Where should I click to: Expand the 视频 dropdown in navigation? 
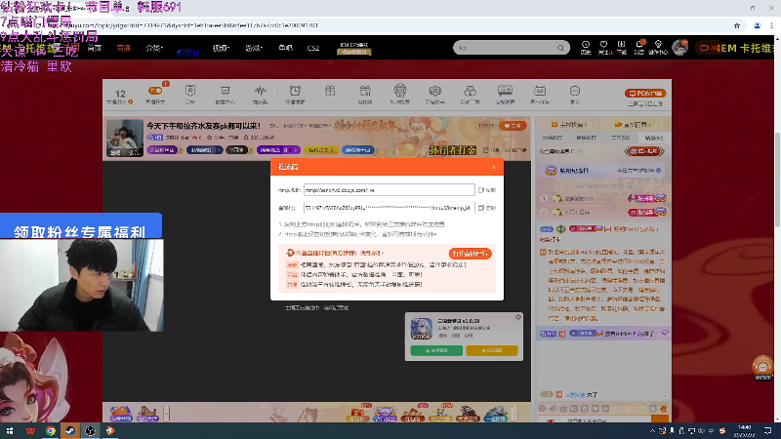[x=222, y=48]
